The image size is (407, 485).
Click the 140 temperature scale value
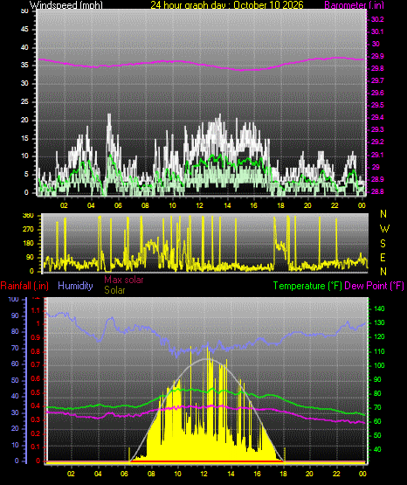[379, 308]
